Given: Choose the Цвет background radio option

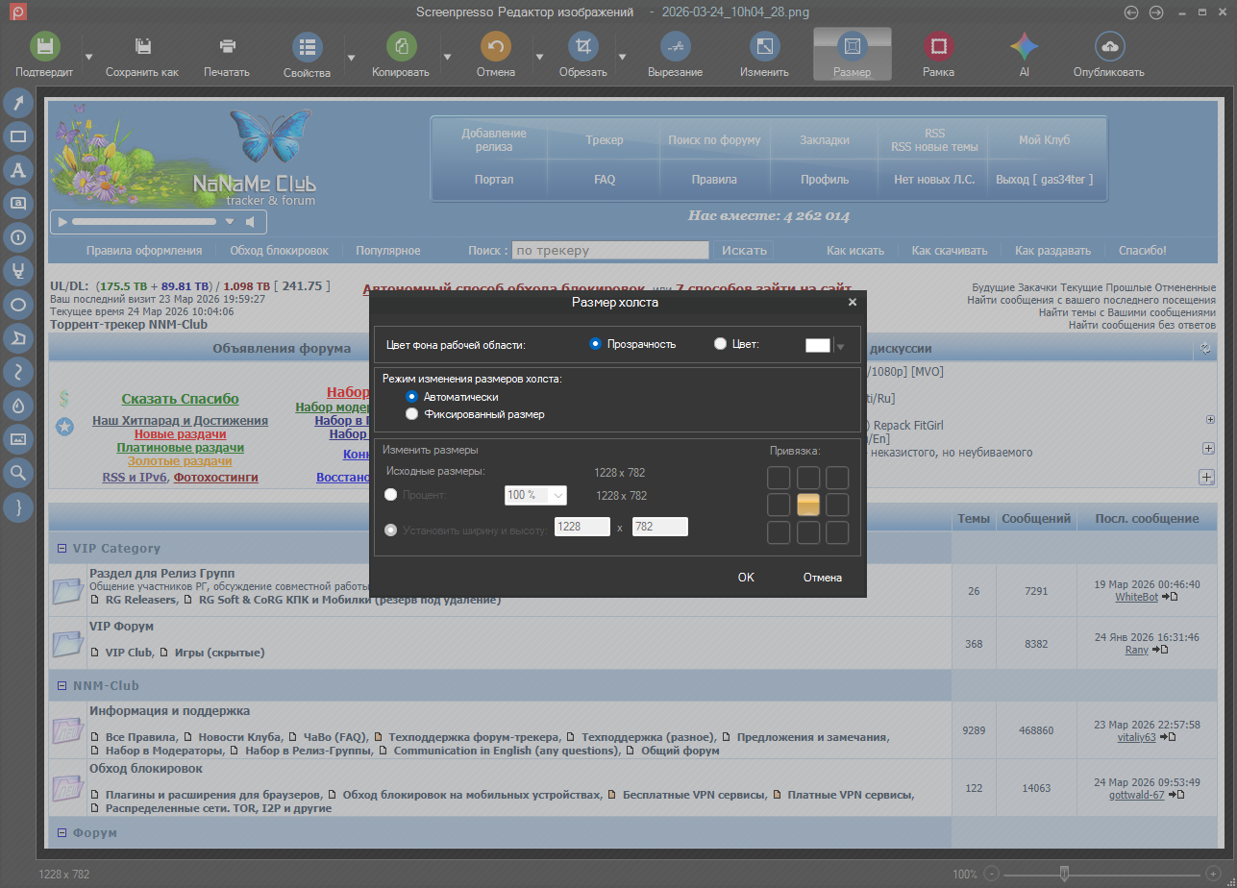Looking at the screenshot, I should (x=721, y=344).
